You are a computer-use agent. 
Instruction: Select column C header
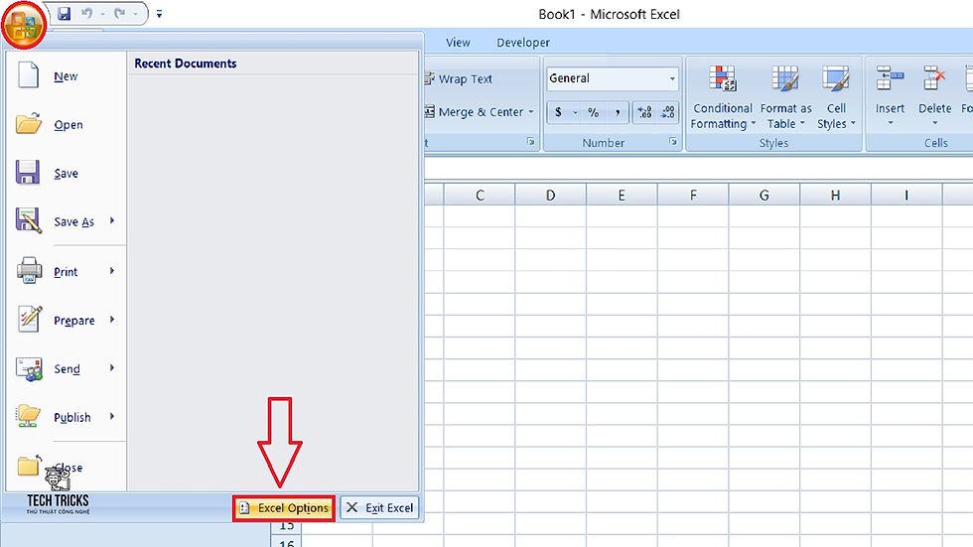479,196
